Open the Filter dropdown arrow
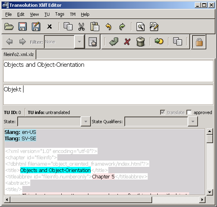217x207 pixels. click(79, 42)
